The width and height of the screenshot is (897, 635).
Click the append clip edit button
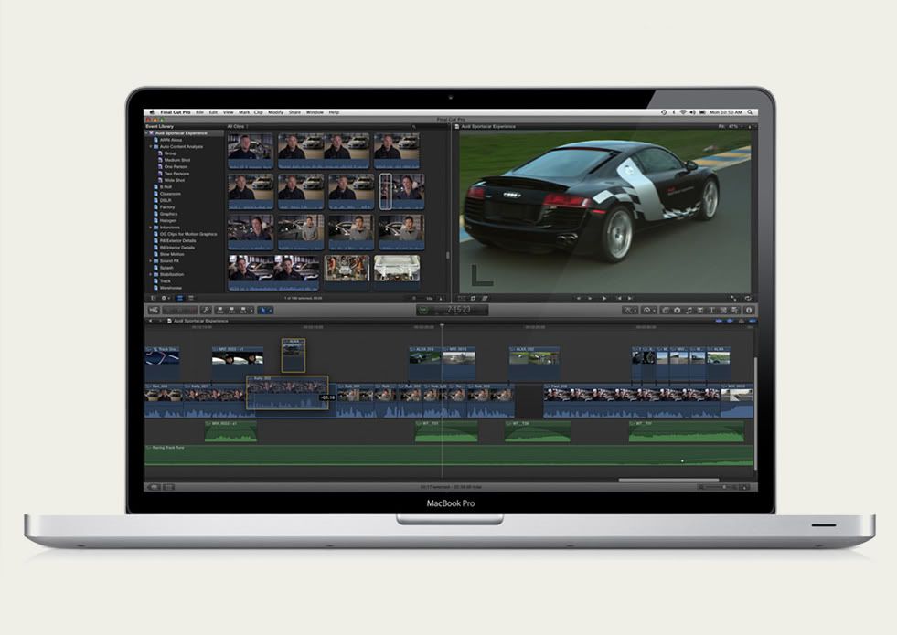coord(243,311)
